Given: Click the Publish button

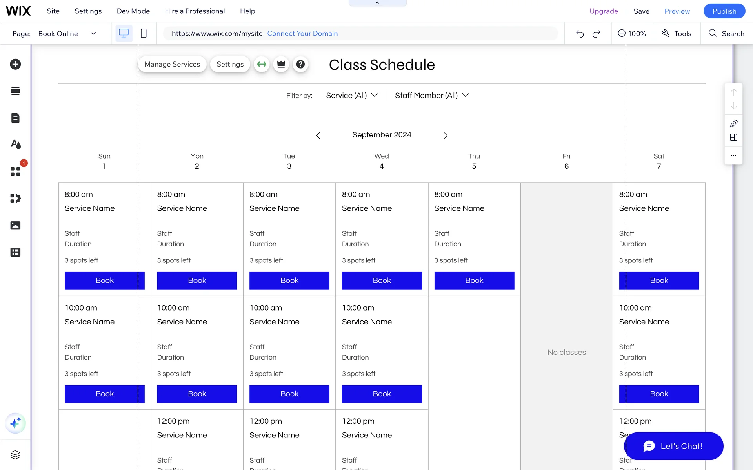Looking at the screenshot, I should click(724, 11).
